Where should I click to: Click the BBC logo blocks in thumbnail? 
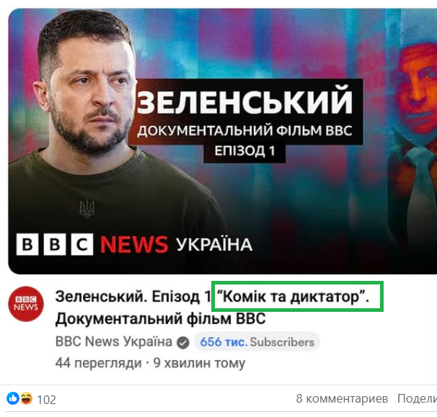[55, 244]
